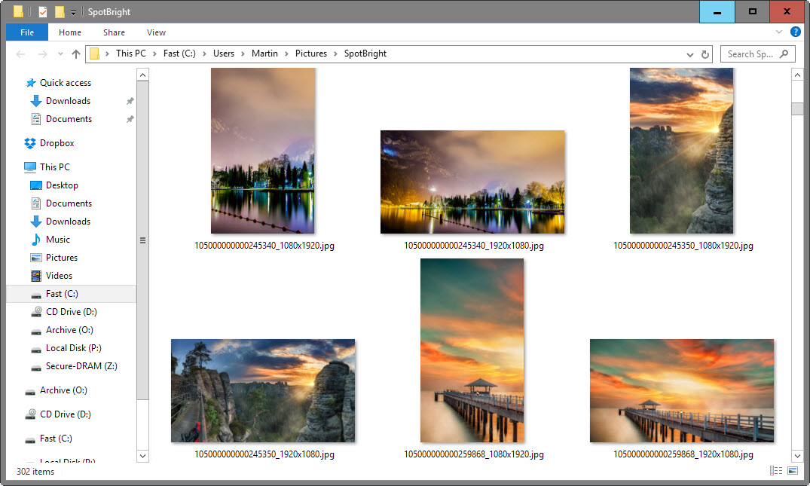Click SpotBright in the address breadcrumb
This screenshot has width=810, height=486.
coord(365,53)
